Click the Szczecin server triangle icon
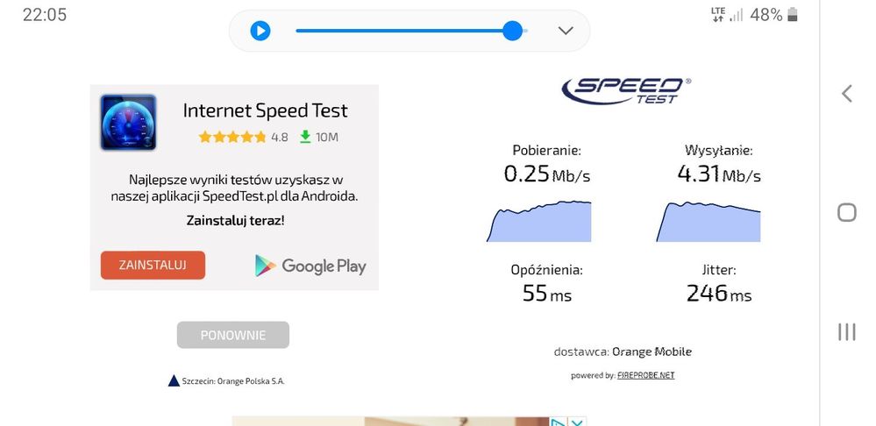876x426 pixels. pyautogui.click(x=174, y=380)
